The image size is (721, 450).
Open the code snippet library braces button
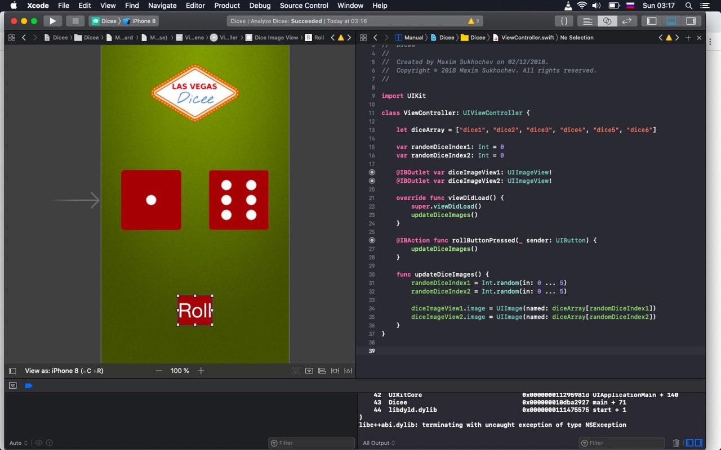[564, 21]
